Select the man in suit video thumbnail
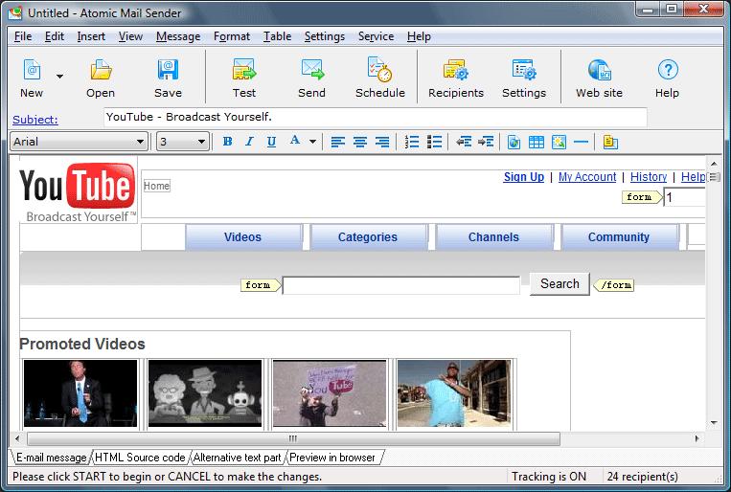This screenshot has width=731, height=492. [80, 393]
